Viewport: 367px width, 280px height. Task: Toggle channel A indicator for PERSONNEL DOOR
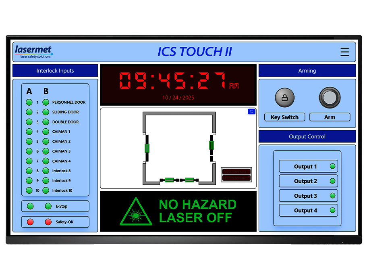[x=29, y=102]
